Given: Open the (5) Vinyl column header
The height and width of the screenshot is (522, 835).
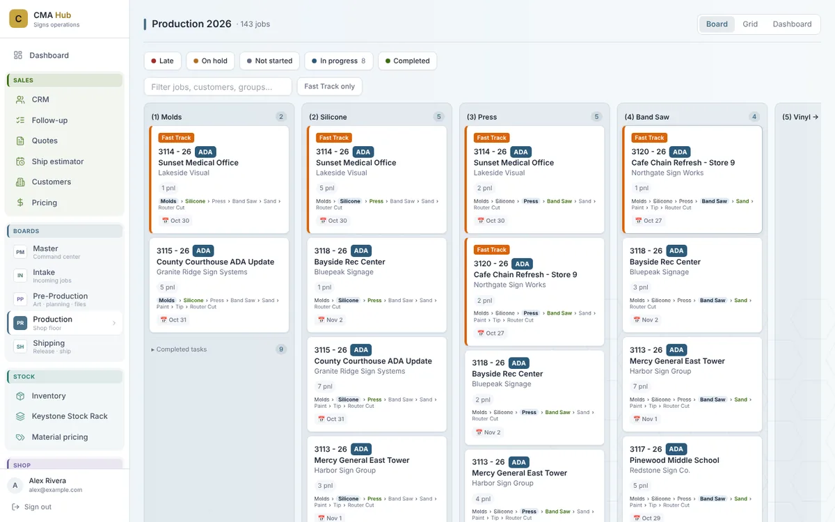Looking at the screenshot, I should click(800, 117).
